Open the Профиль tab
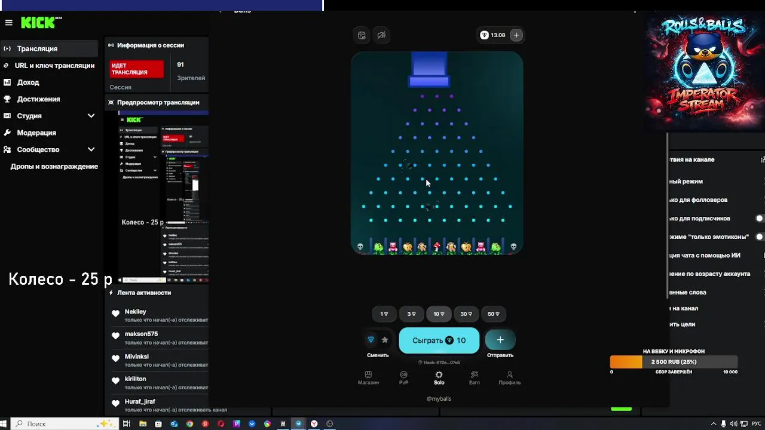Image resolution: width=765 pixels, height=430 pixels. click(509, 378)
